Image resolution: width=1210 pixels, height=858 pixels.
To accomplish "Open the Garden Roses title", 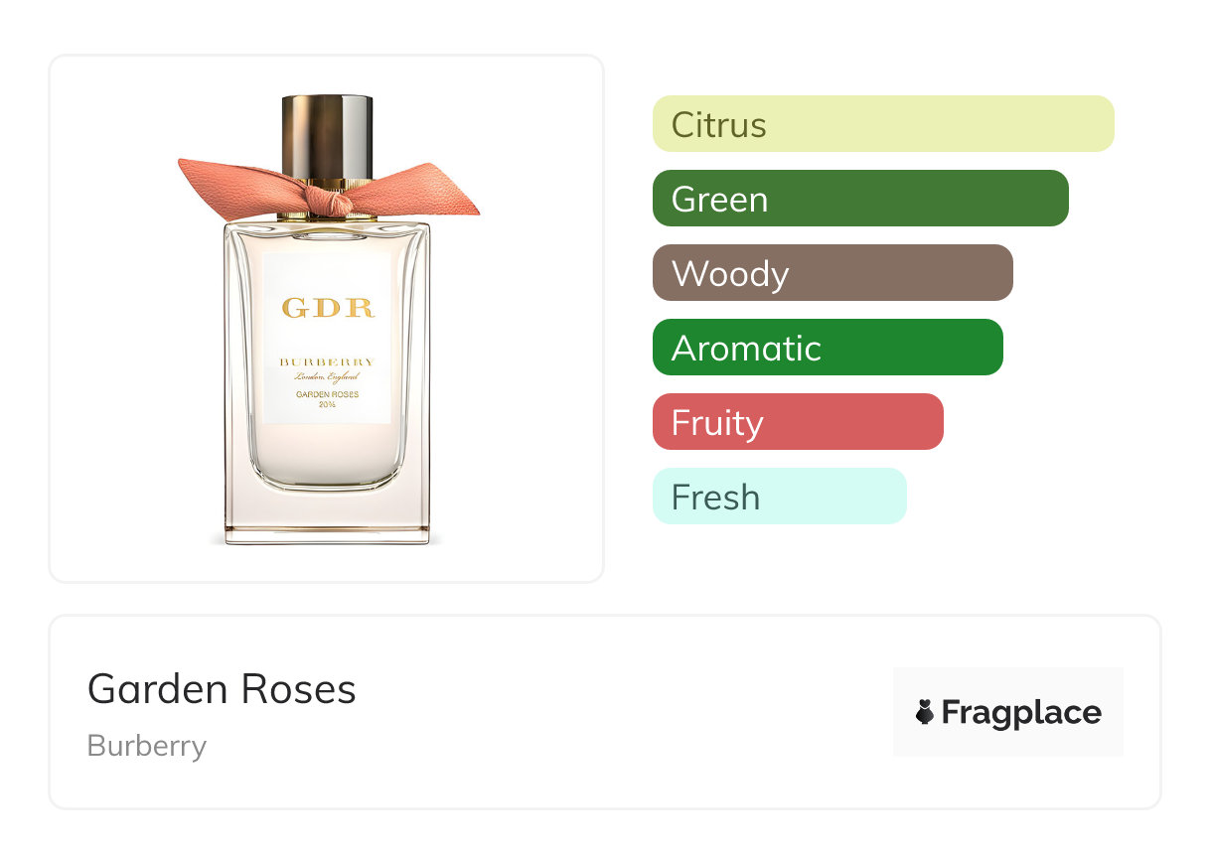I will point(222,688).
